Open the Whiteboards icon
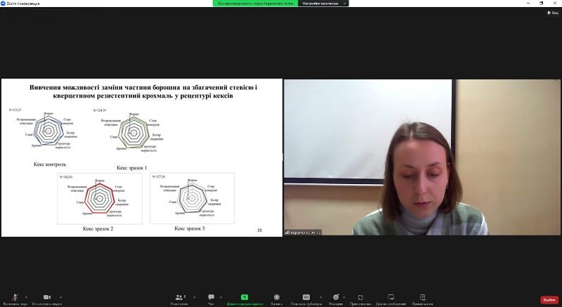This screenshot has height=307, width=562. [391, 299]
